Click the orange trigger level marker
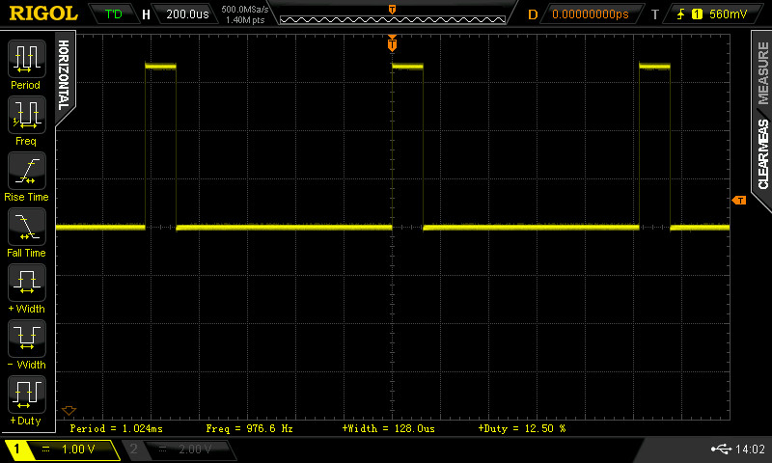Screen dimensions: 772x463 coord(739,200)
